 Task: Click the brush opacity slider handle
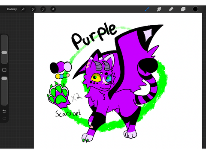4,79
